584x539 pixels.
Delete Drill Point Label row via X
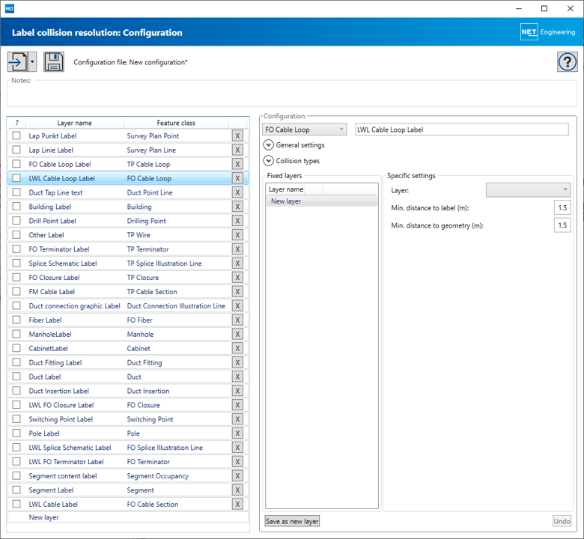click(237, 221)
